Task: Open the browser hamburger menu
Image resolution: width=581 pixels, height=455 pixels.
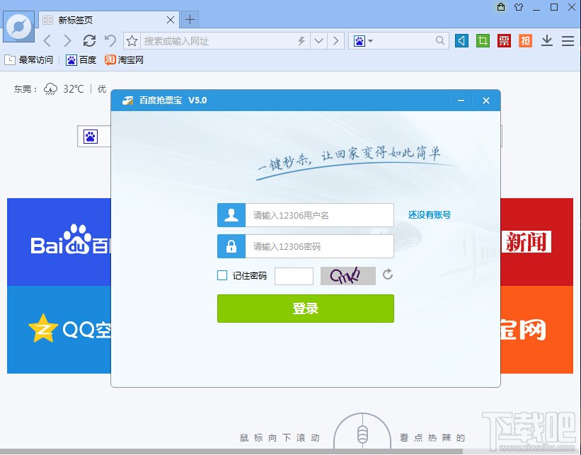Action: click(x=568, y=41)
